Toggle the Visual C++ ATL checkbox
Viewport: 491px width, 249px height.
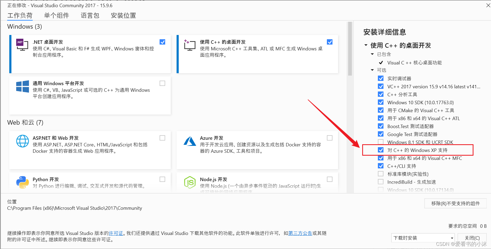[x=381, y=118]
